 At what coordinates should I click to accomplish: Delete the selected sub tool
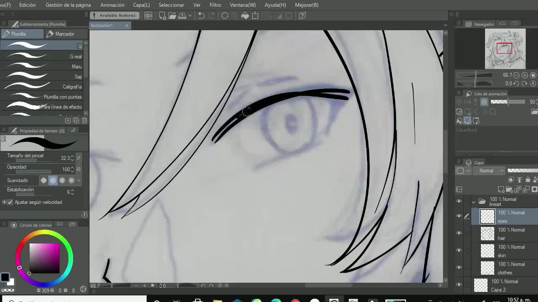tap(84, 120)
